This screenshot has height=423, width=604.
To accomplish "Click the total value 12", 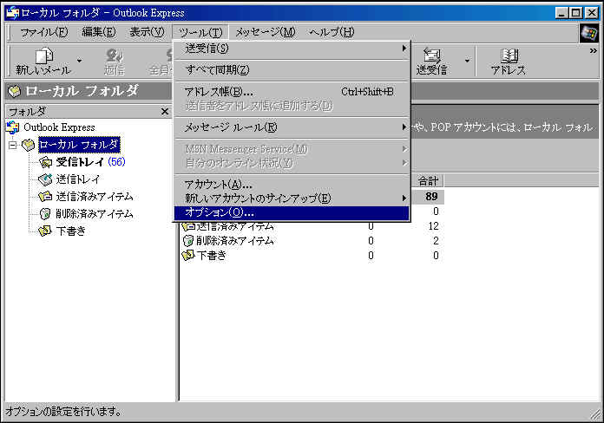I will pyautogui.click(x=433, y=226).
